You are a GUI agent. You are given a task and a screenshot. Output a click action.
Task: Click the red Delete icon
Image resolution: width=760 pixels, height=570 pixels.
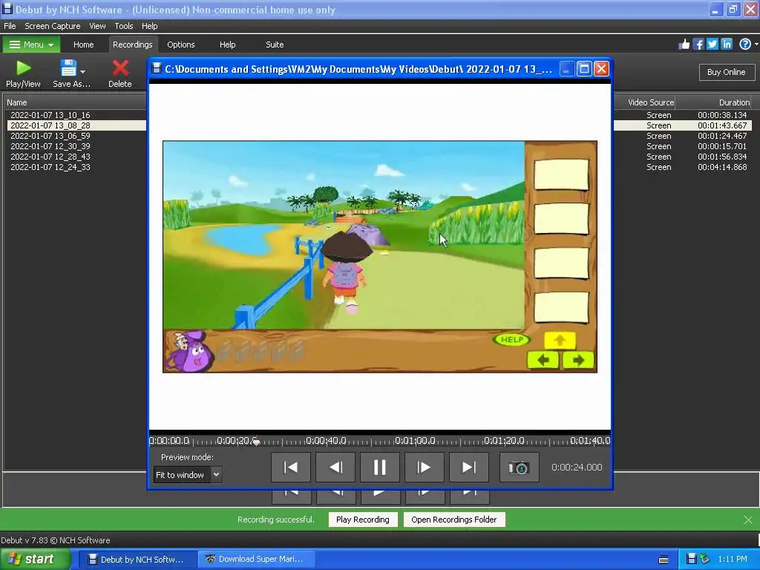tap(120, 73)
